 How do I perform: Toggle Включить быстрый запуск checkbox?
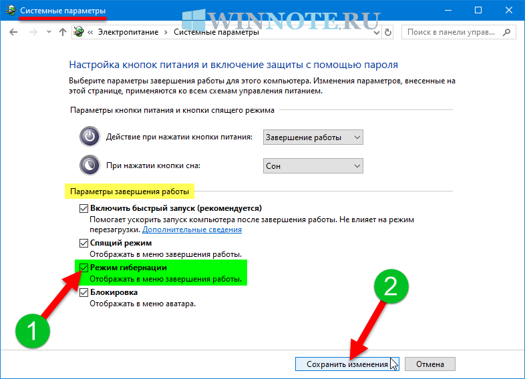pyautogui.click(x=83, y=208)
